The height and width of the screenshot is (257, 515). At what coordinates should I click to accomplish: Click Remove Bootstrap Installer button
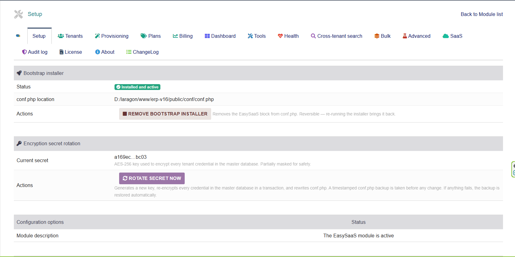[x=165, y=114]
